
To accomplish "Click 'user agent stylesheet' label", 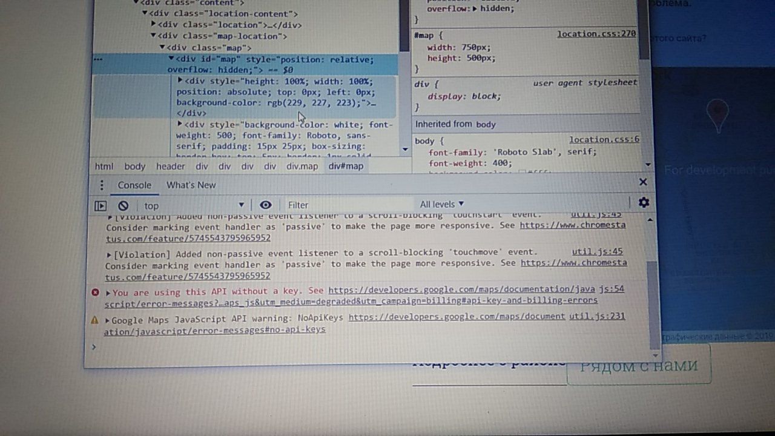I will 585,82.
